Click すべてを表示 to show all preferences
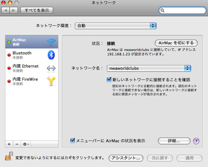Screen dimensions: 208x167 click(37, 10)
